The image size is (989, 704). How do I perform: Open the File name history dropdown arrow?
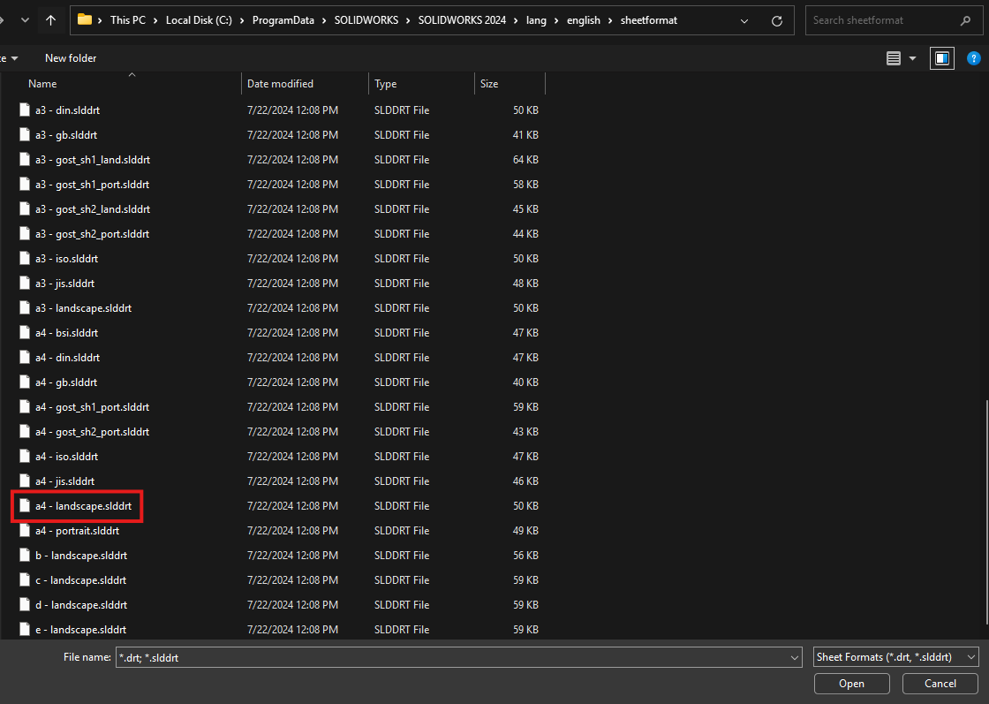point(795,657)
